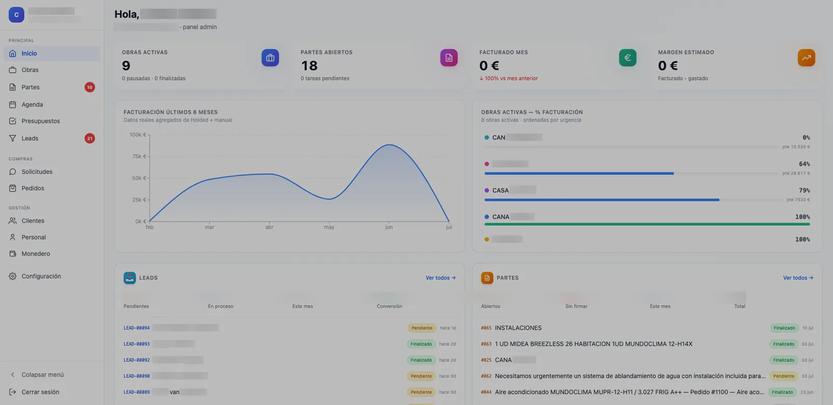The width and height of the screenshot is (833, 405).
Task: Click Colapsar menú button
Action: click(x=52, y=375)
